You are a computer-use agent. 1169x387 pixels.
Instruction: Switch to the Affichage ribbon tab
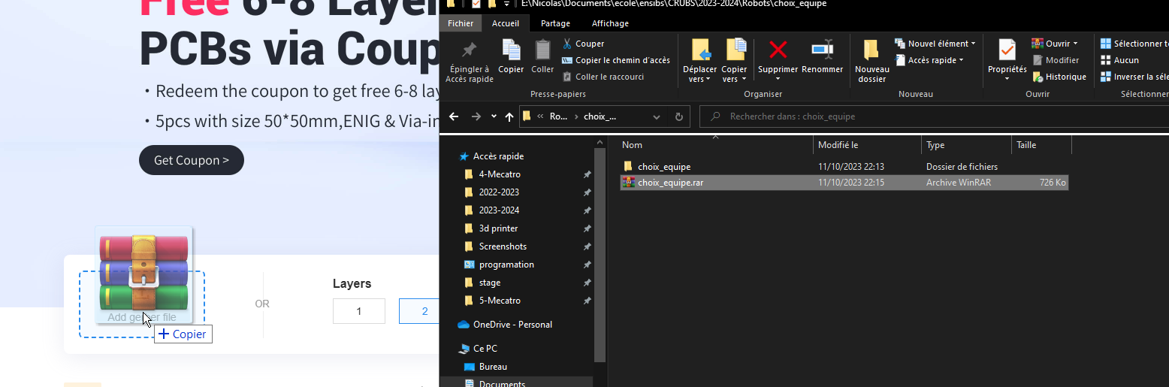point(610,23)
